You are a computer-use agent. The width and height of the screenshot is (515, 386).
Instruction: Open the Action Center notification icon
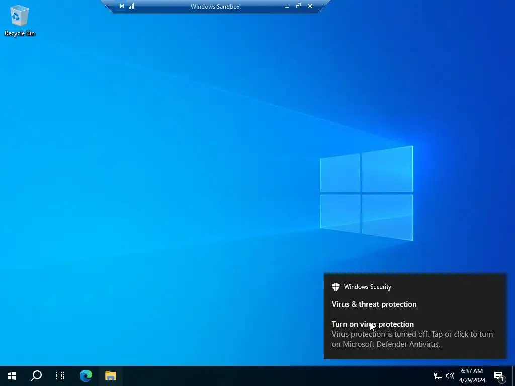point(499,376)
